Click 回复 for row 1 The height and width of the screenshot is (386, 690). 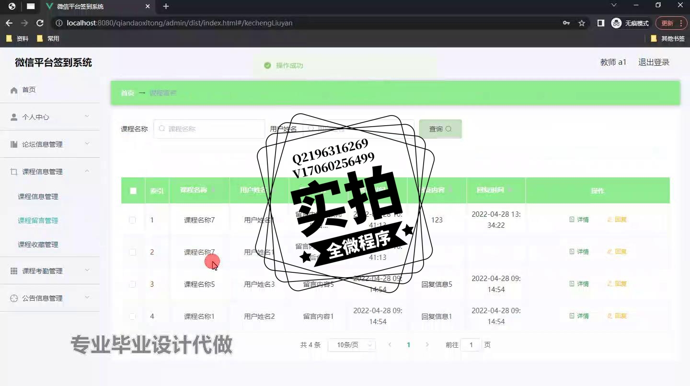[617, 220]
